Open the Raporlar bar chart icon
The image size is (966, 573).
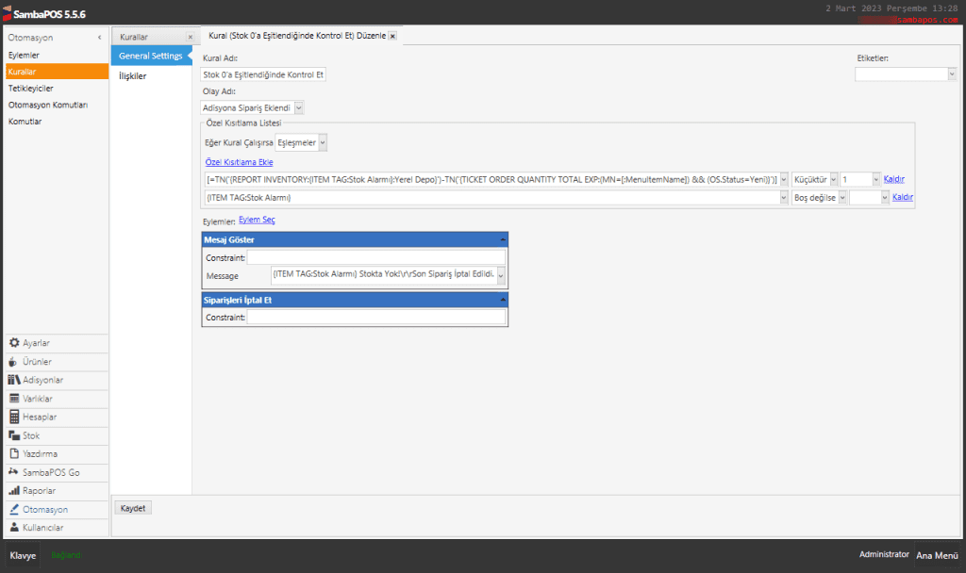(14, 491)
